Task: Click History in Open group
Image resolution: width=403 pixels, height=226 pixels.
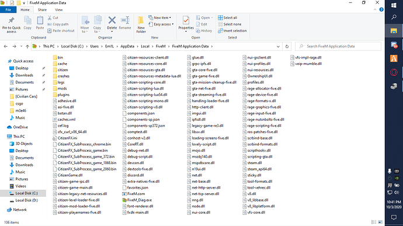Action: (204, 30)
